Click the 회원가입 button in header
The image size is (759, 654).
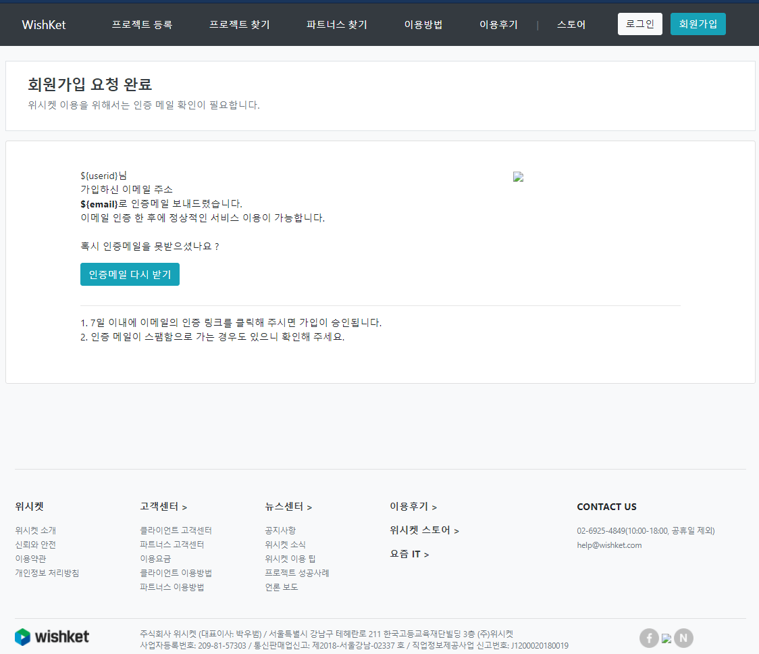[x=698, y=24]
